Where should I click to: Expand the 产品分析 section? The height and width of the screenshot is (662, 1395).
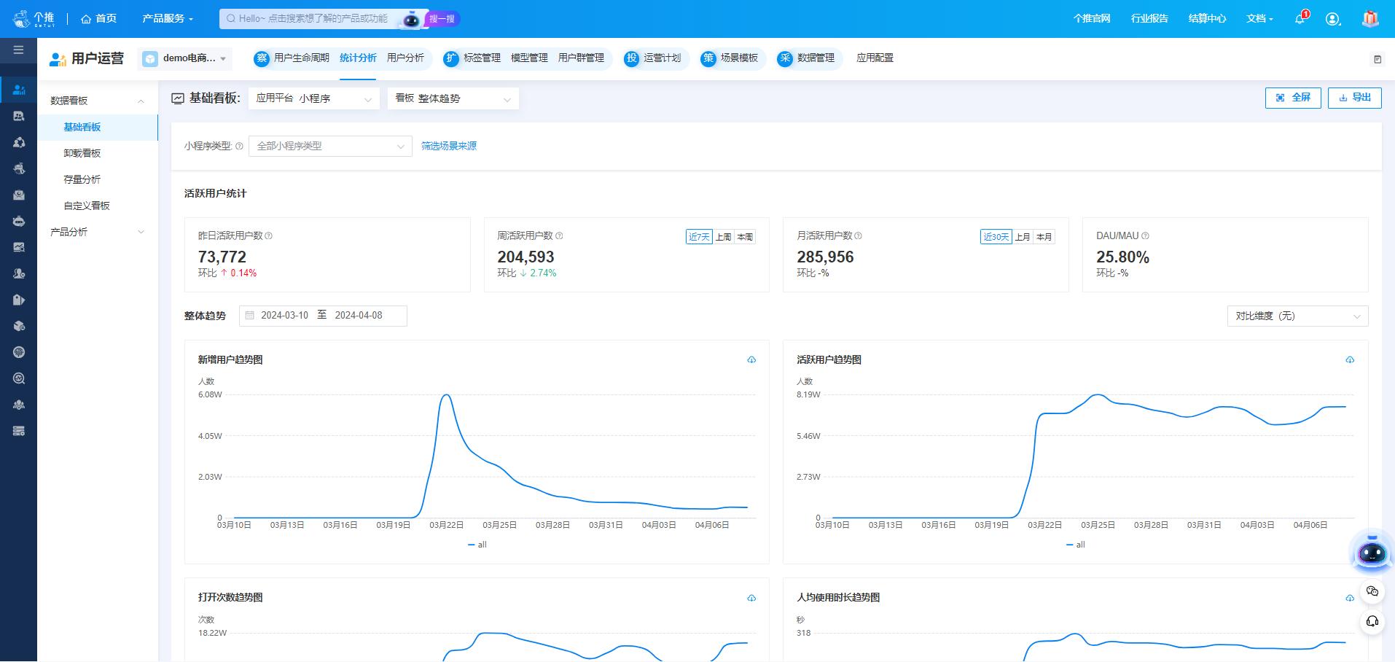coord(97,232)
